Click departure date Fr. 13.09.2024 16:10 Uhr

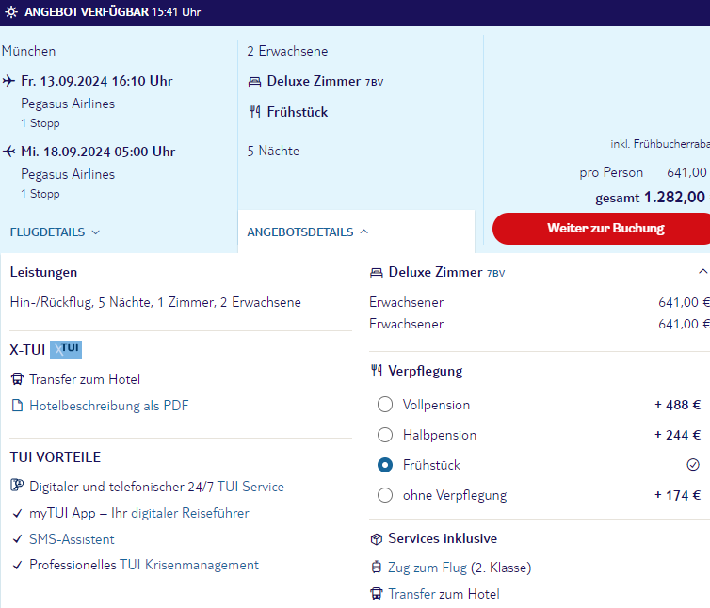coord(97,81)
